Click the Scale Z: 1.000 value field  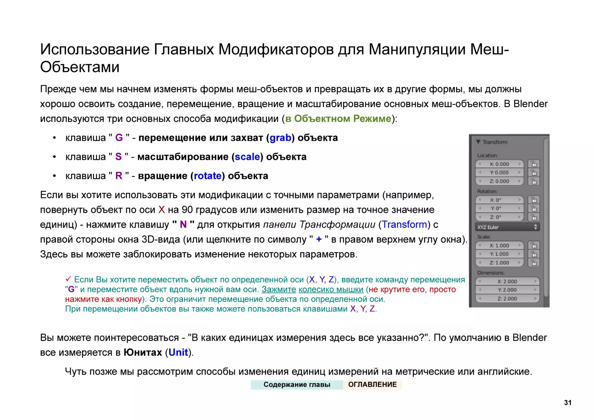(x=499, y=263)
